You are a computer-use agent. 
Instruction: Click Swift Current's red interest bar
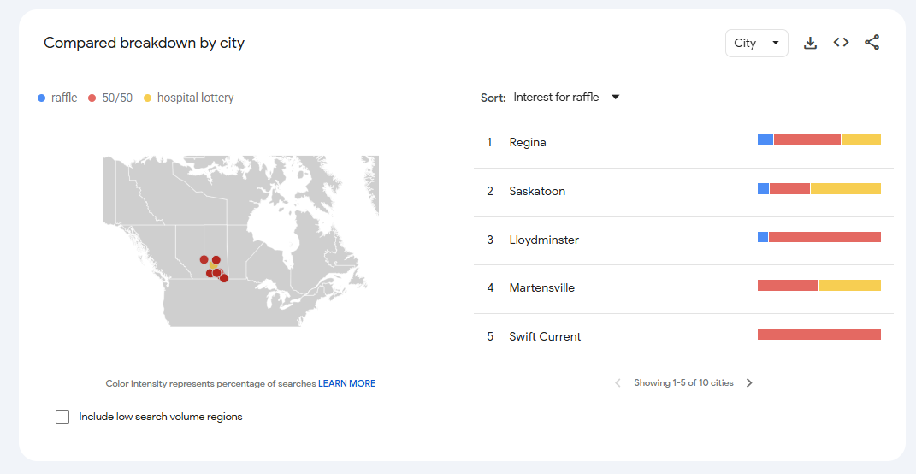click(818, 334)
